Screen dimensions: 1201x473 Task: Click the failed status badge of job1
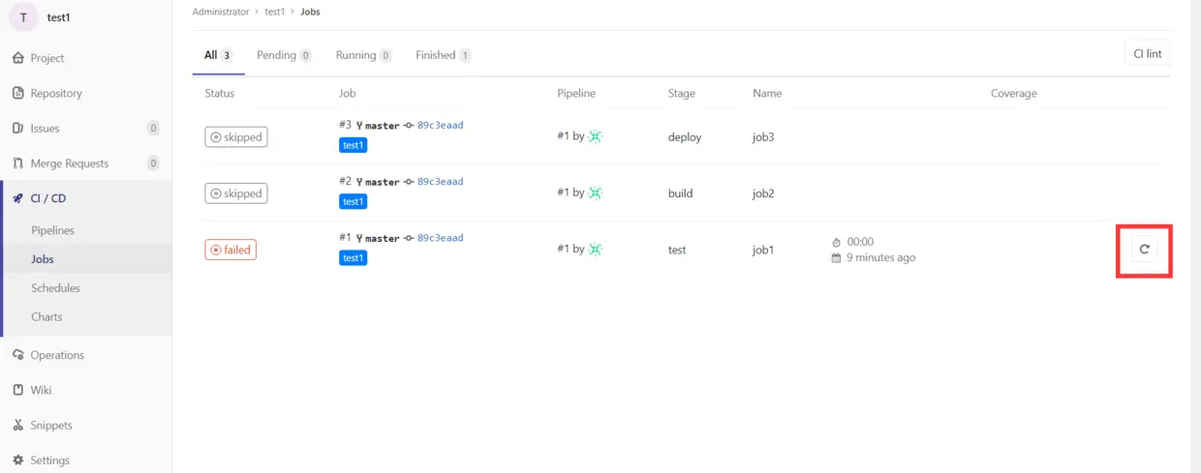pyautogui.click(x=231, y=250)
